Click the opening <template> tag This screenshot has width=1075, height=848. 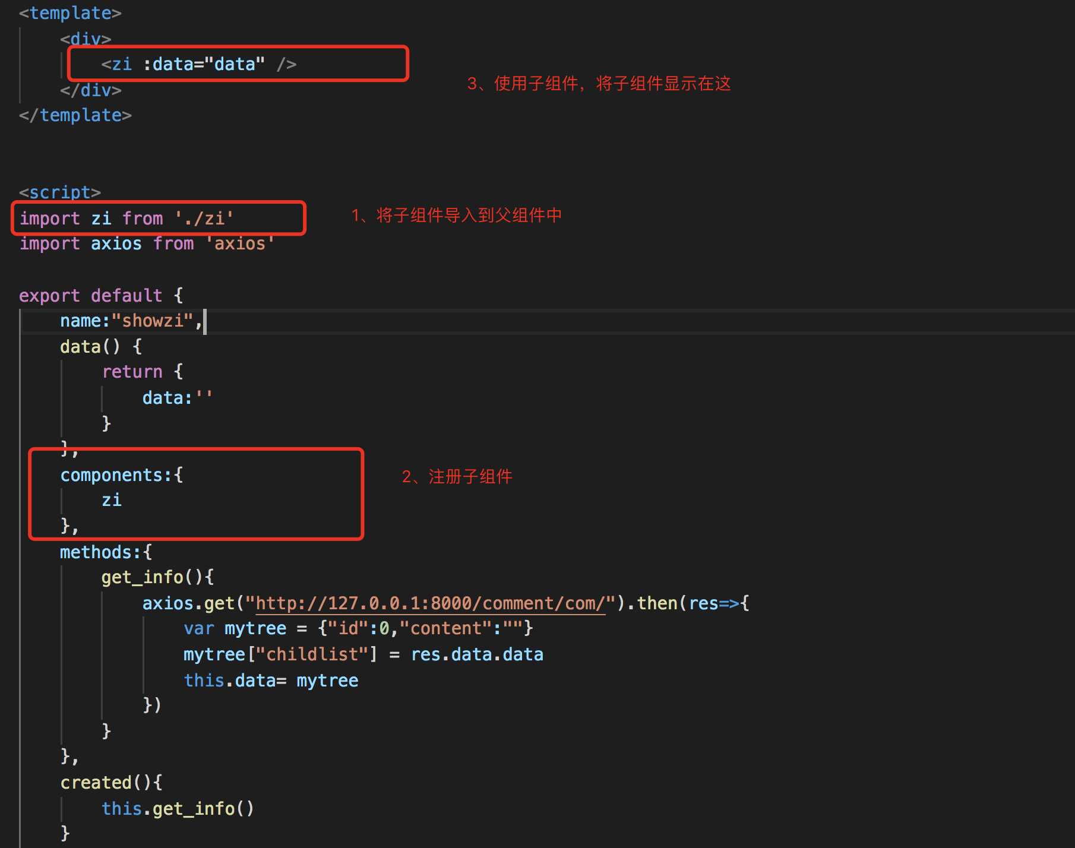70,13
